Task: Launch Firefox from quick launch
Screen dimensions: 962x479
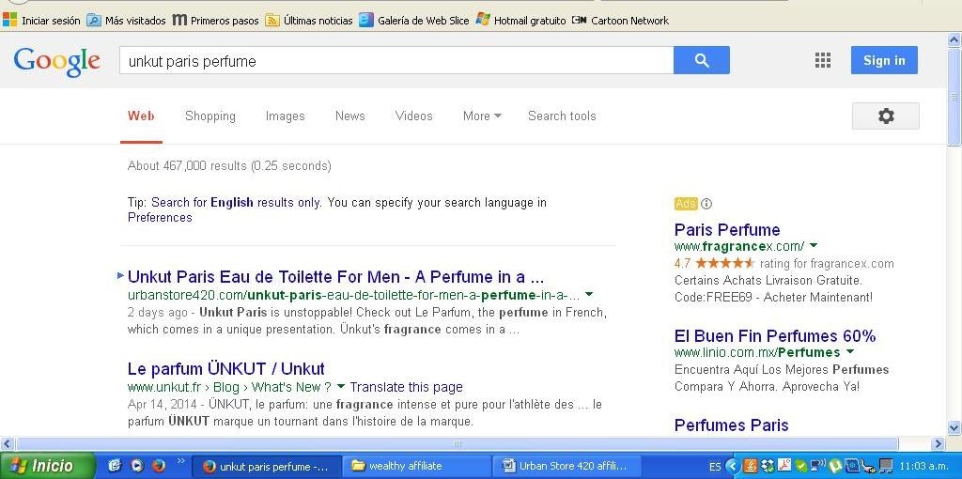Action: tap(158, 466)
